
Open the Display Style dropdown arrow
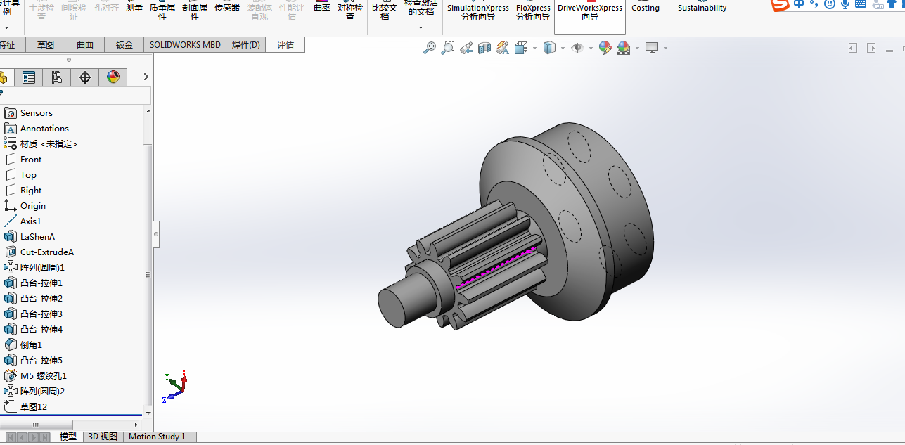[x=563, y=49]
